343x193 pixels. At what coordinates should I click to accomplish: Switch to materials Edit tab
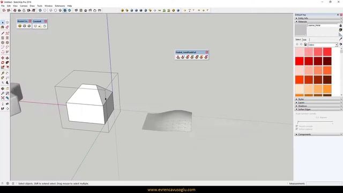[305, 40]
